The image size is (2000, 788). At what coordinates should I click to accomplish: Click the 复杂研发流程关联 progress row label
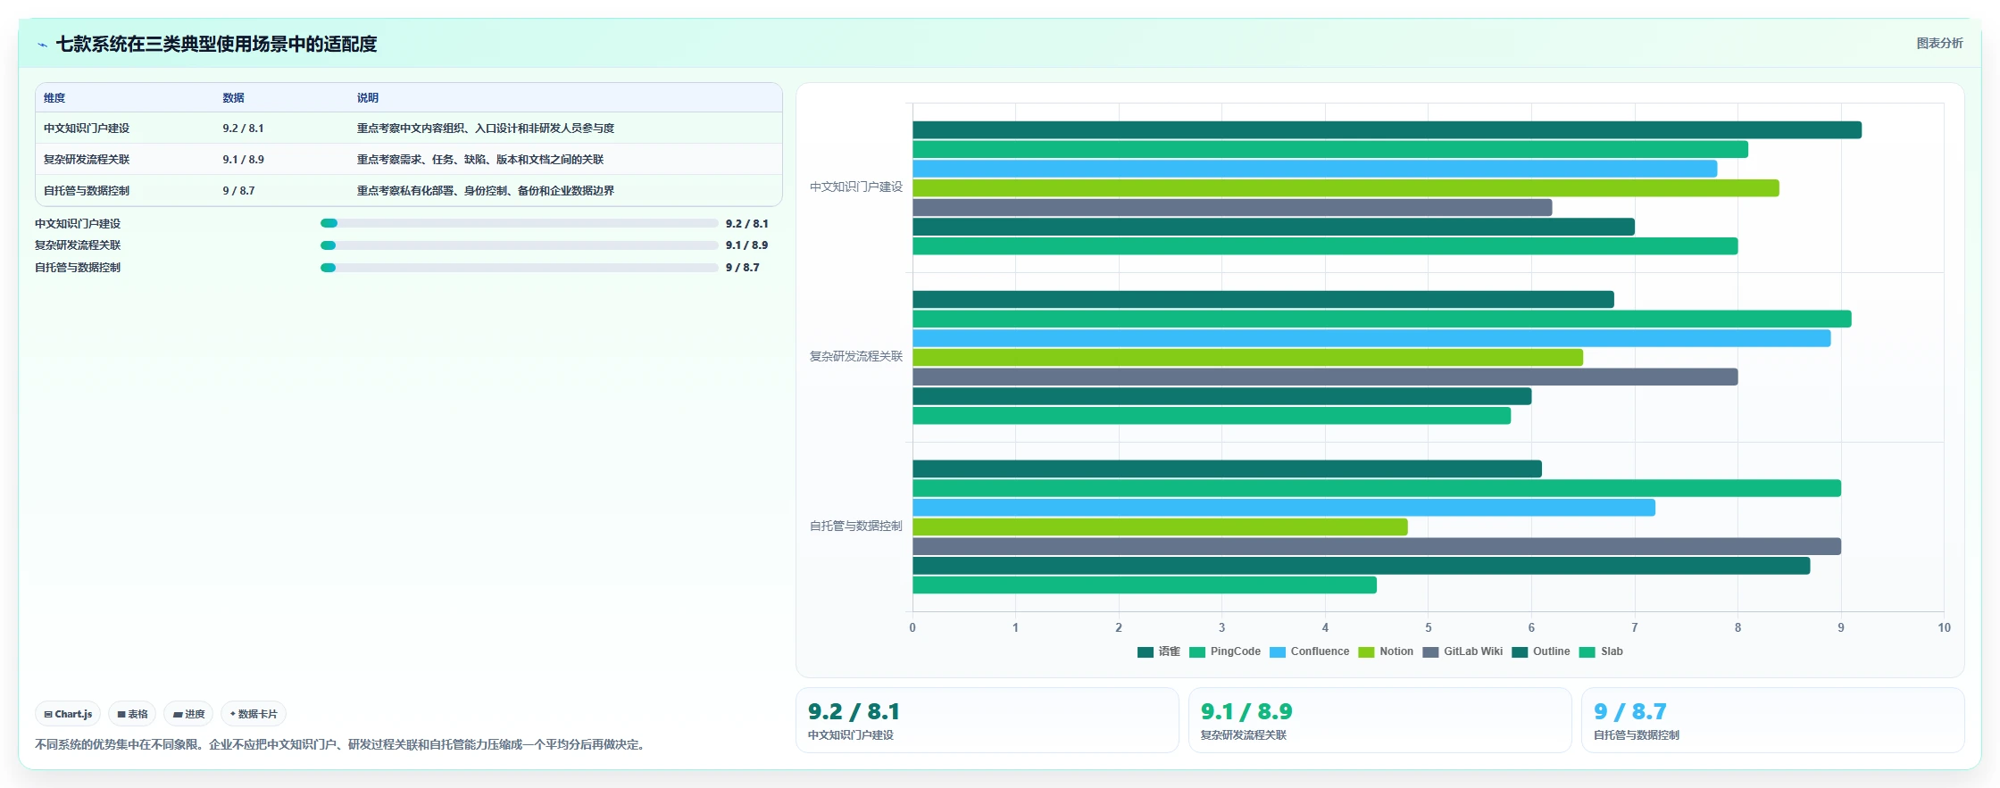click(x=78, y=245)
